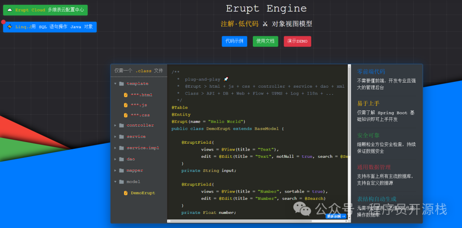Click the lightning bolt icon beside Linq.J
Viewport: 462px width, 228px height.
10,27
